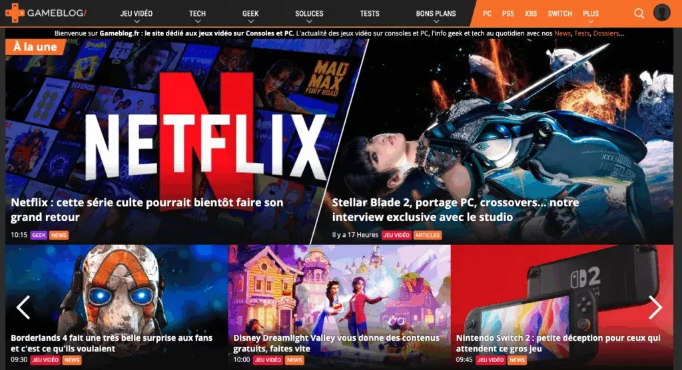Go to next carousel slide arrow
682x370 pixels.
click(x=655, y=307)
